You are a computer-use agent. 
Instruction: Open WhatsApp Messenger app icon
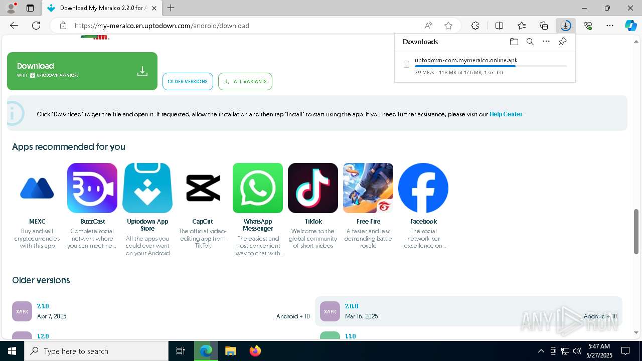pyautogui.click(x=258, y=188)
